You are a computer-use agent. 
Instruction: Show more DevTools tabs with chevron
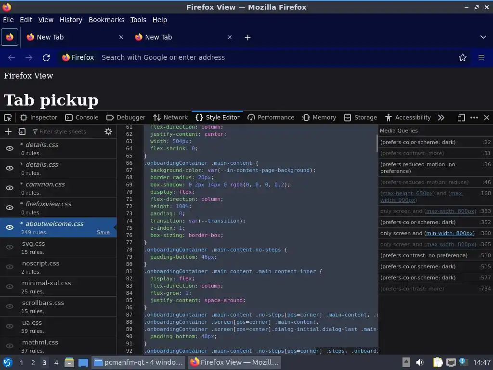point(441,118)
